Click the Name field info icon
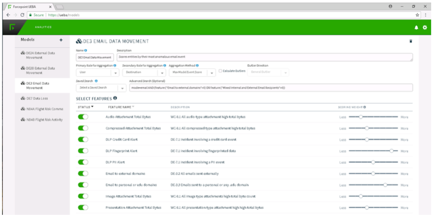 click(x=86, y=50)
